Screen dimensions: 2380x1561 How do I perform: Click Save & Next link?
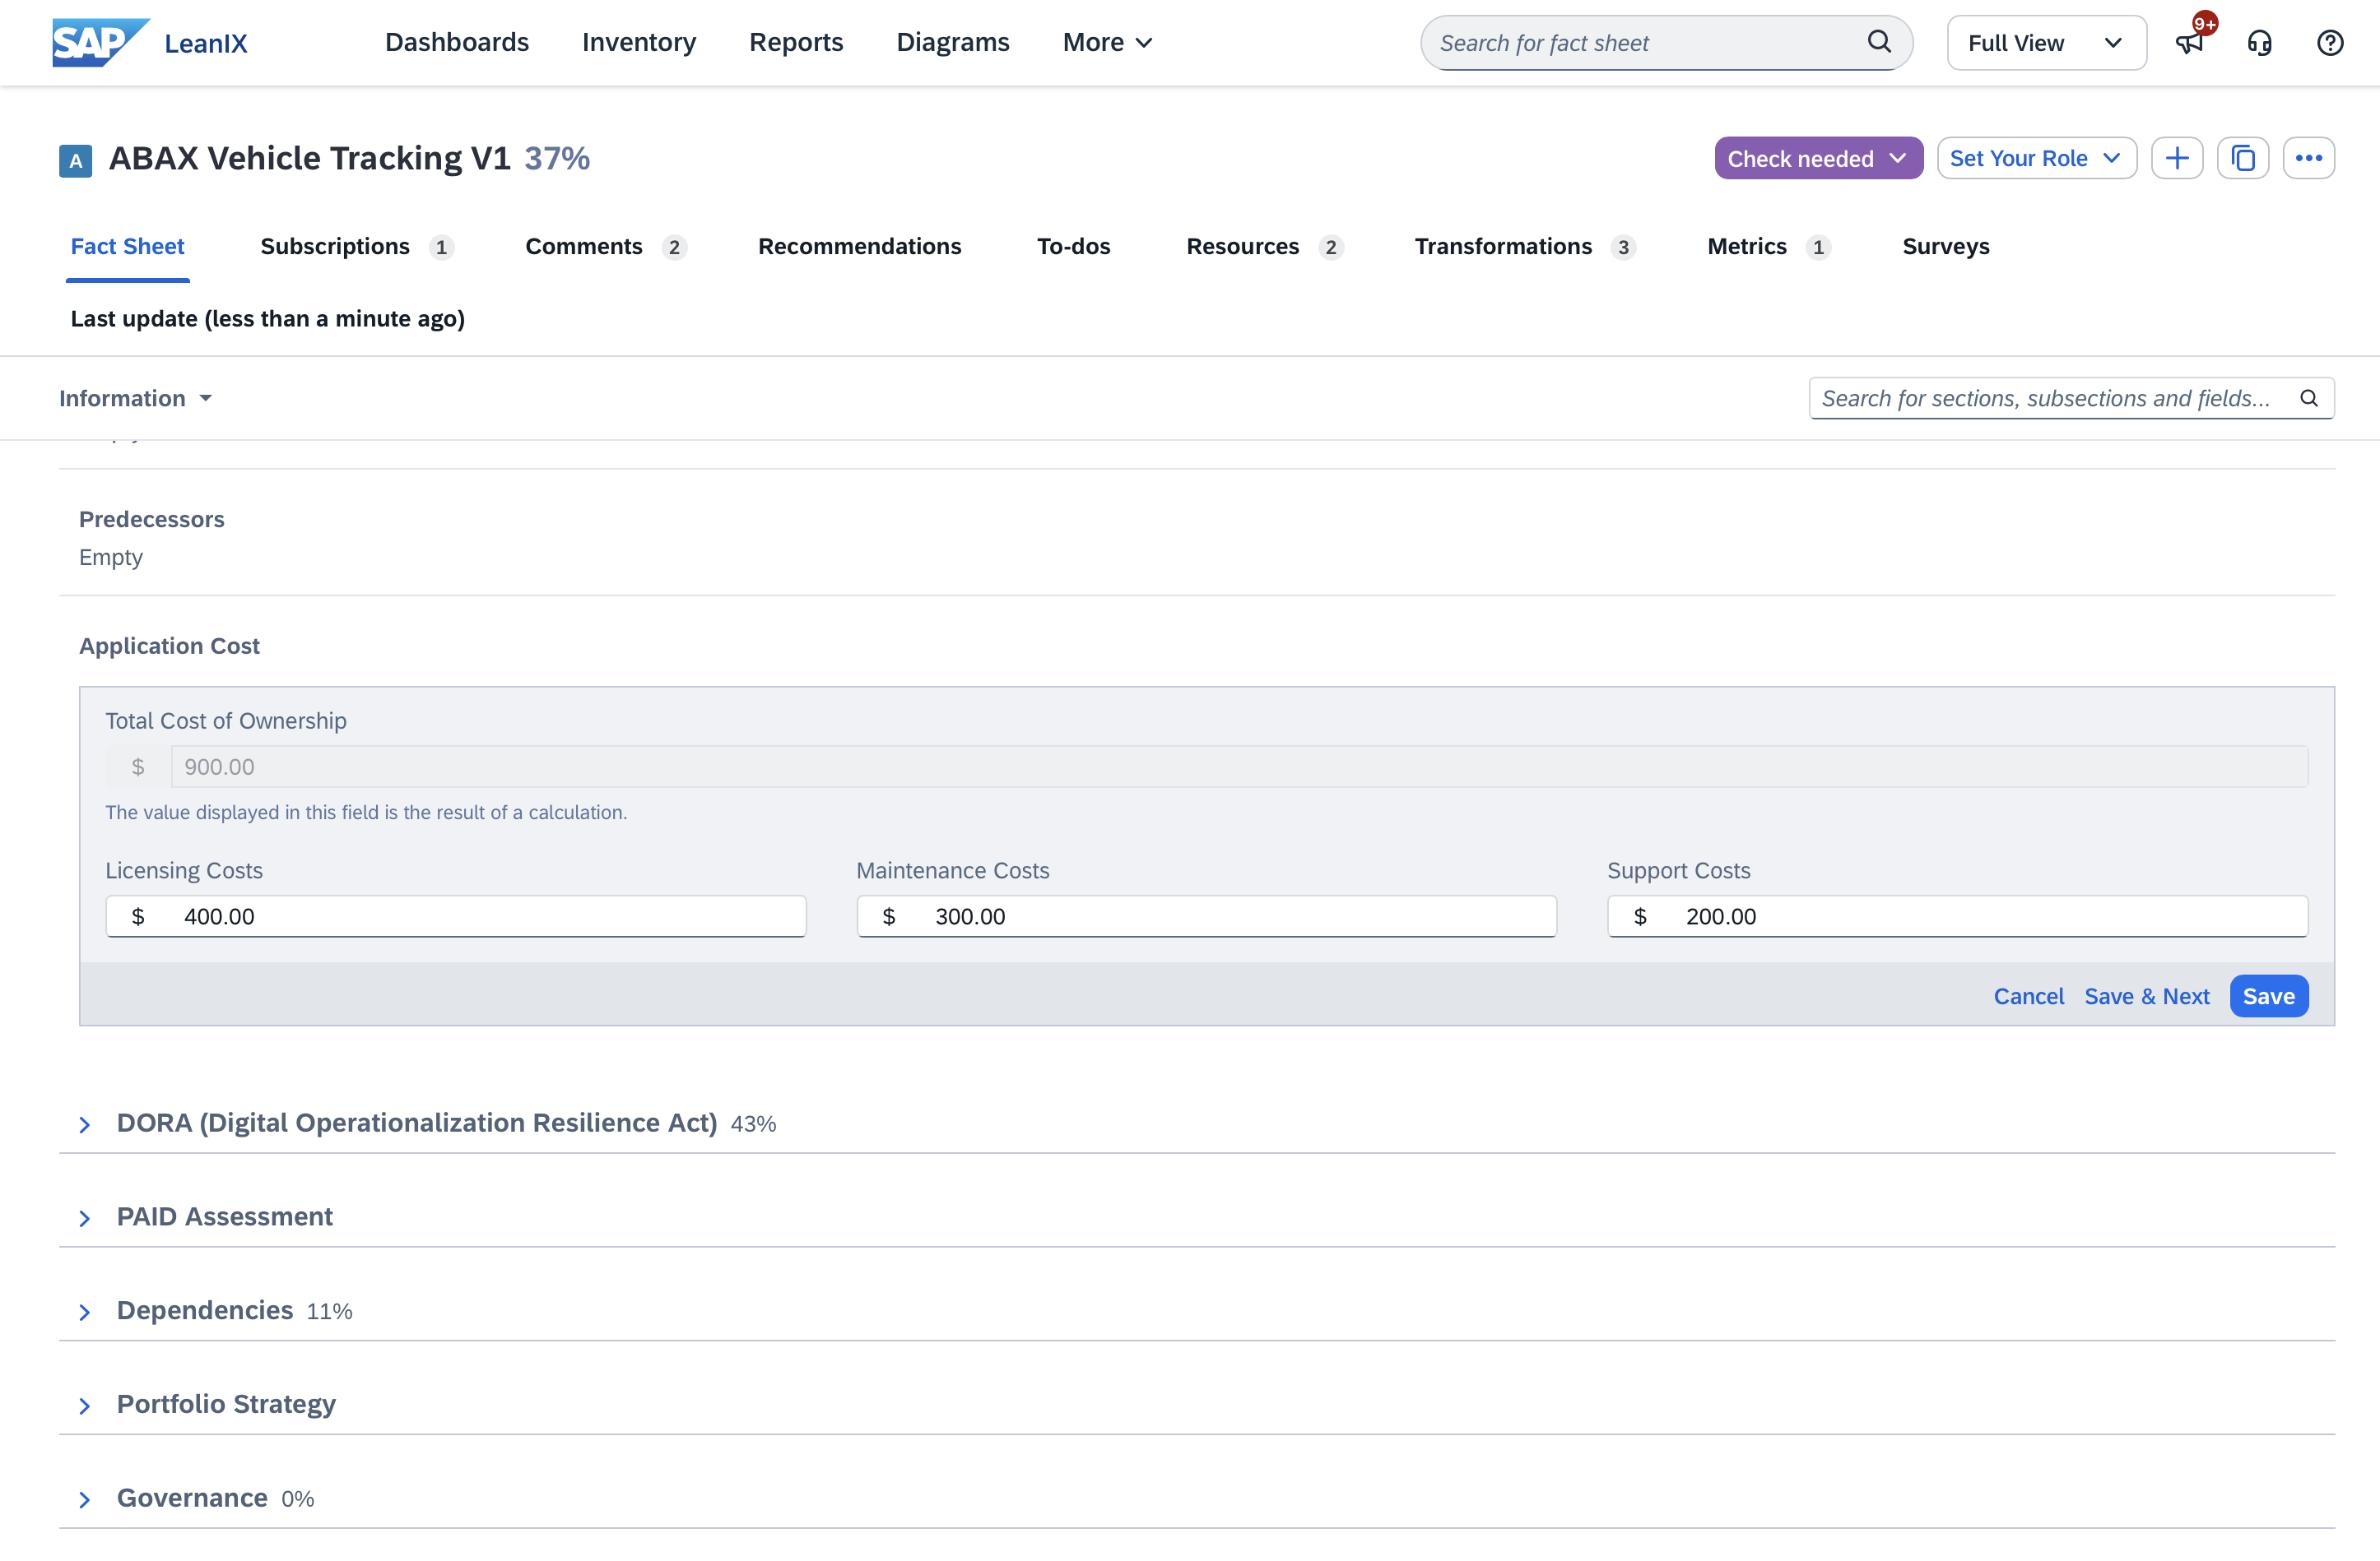coord(2147,996)
